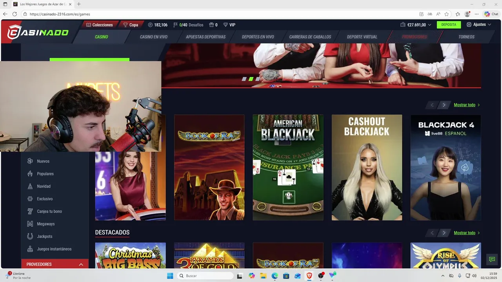Select the Jackpots category
The image size is (502, 282).
(x=45, y=236)
